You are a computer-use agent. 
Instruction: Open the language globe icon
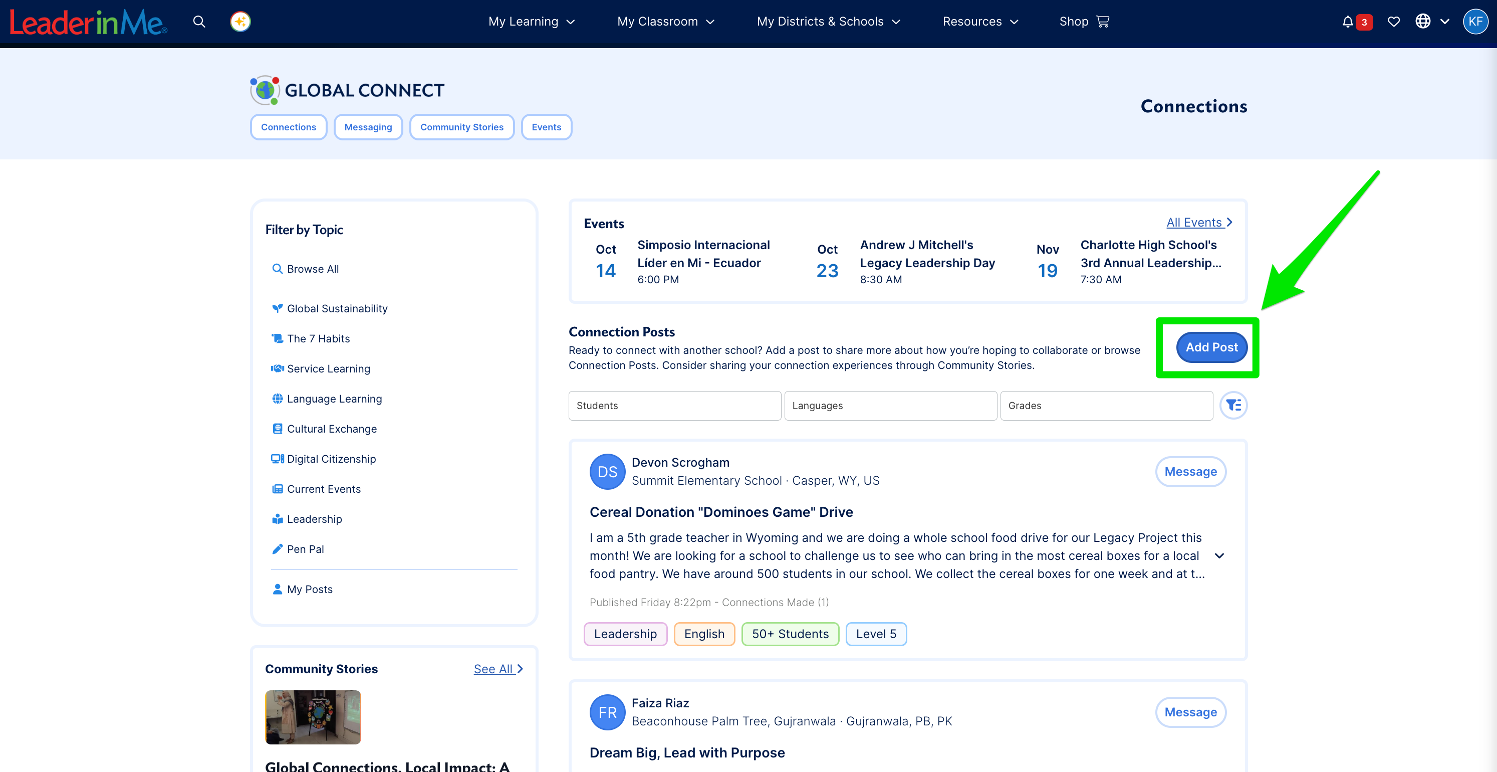[1423, 22]
